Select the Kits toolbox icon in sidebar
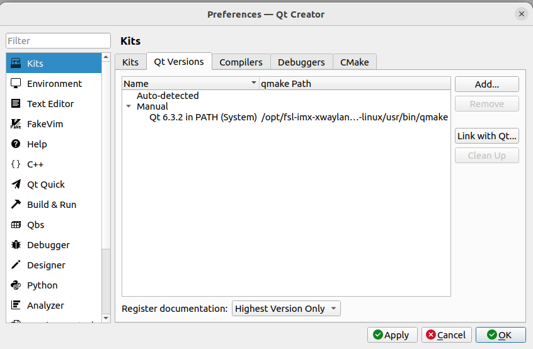 click(16, 63)
